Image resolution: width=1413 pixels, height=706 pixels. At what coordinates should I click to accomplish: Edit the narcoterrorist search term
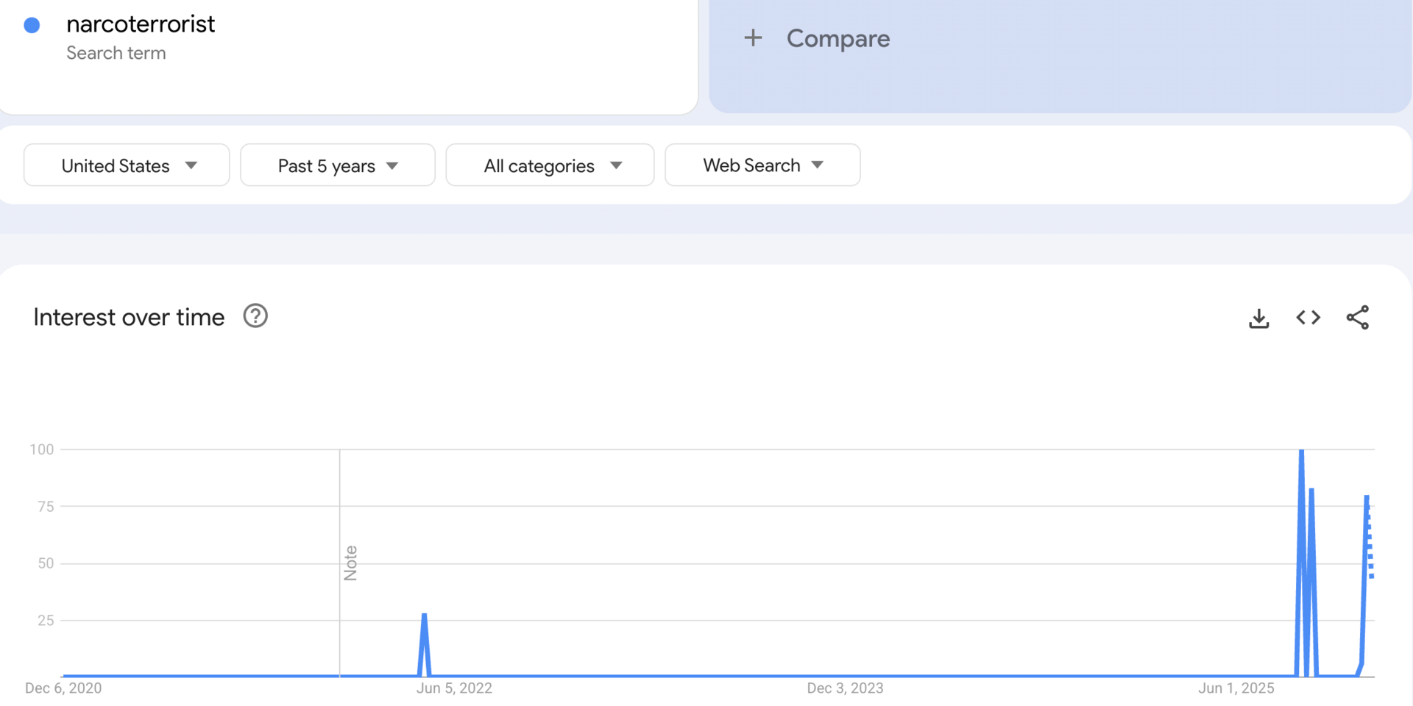pos(141,24)
